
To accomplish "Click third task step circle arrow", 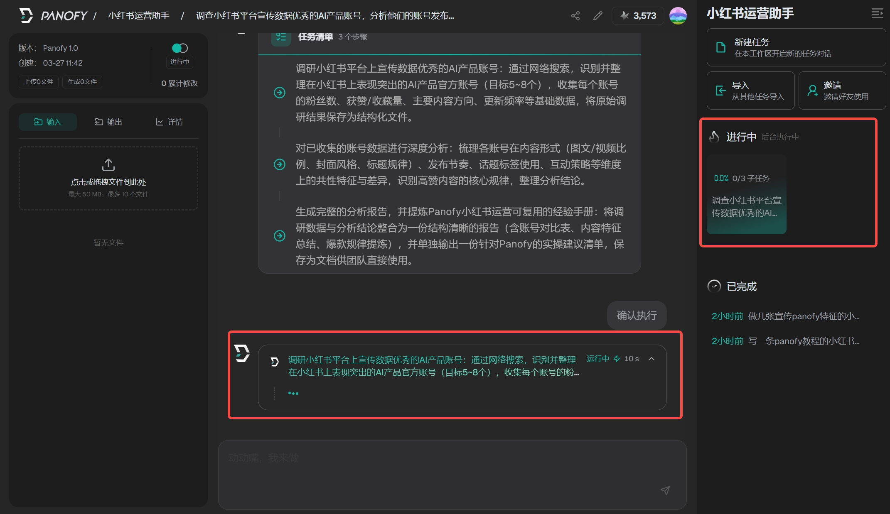I will pyautogui.click(x=280, y=236).
